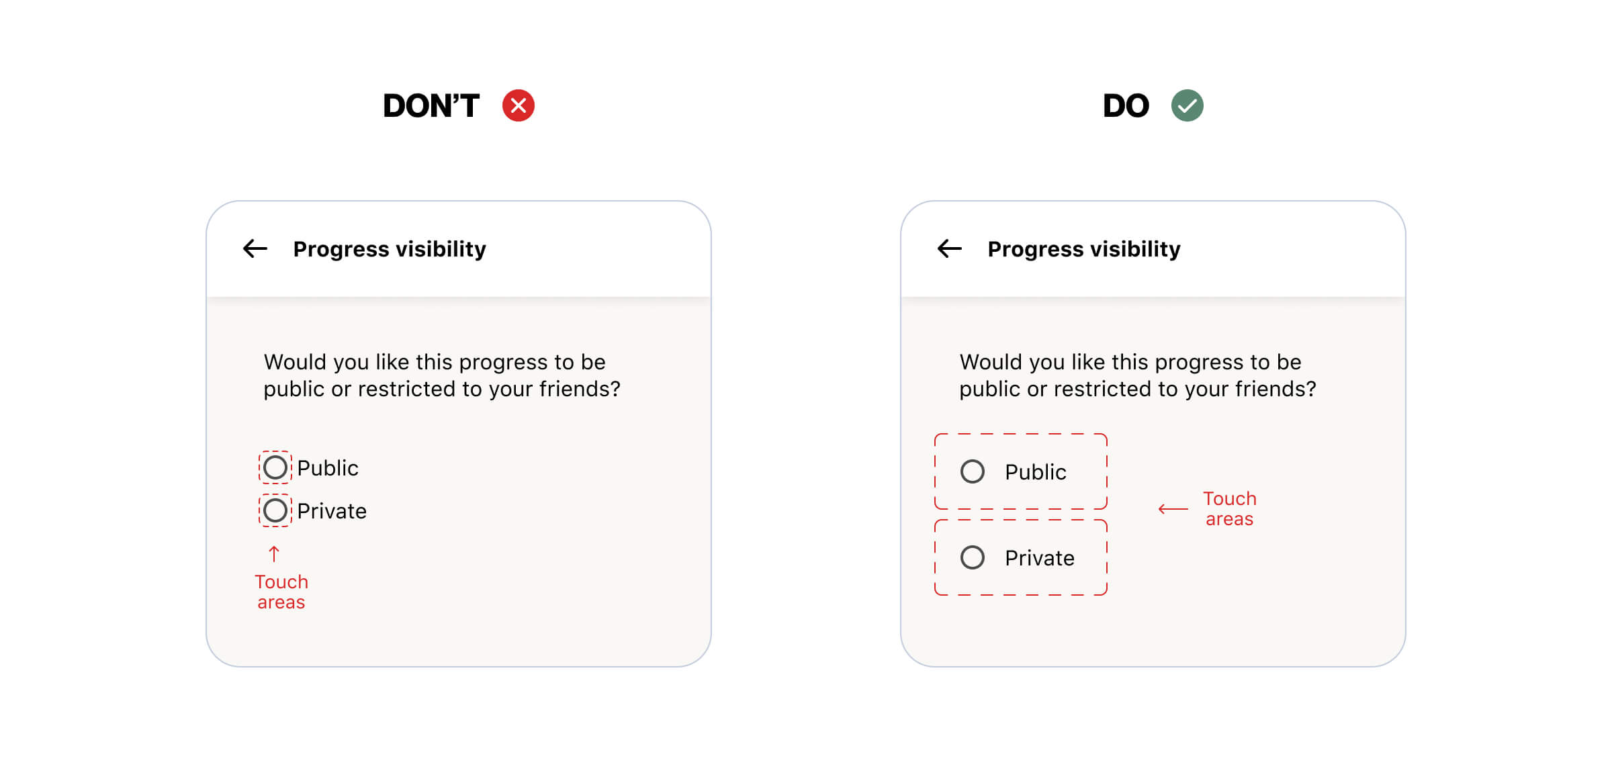Click the Public label text in DO example
The image size is (1612, 779).
[1035, 472]
